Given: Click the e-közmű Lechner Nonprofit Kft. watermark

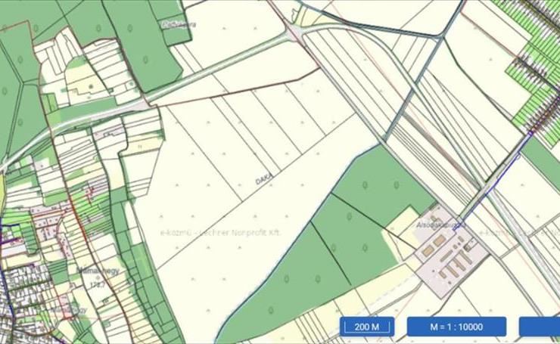Looking at the screenshot, I should pyautogui.click(x=220, y=233).
